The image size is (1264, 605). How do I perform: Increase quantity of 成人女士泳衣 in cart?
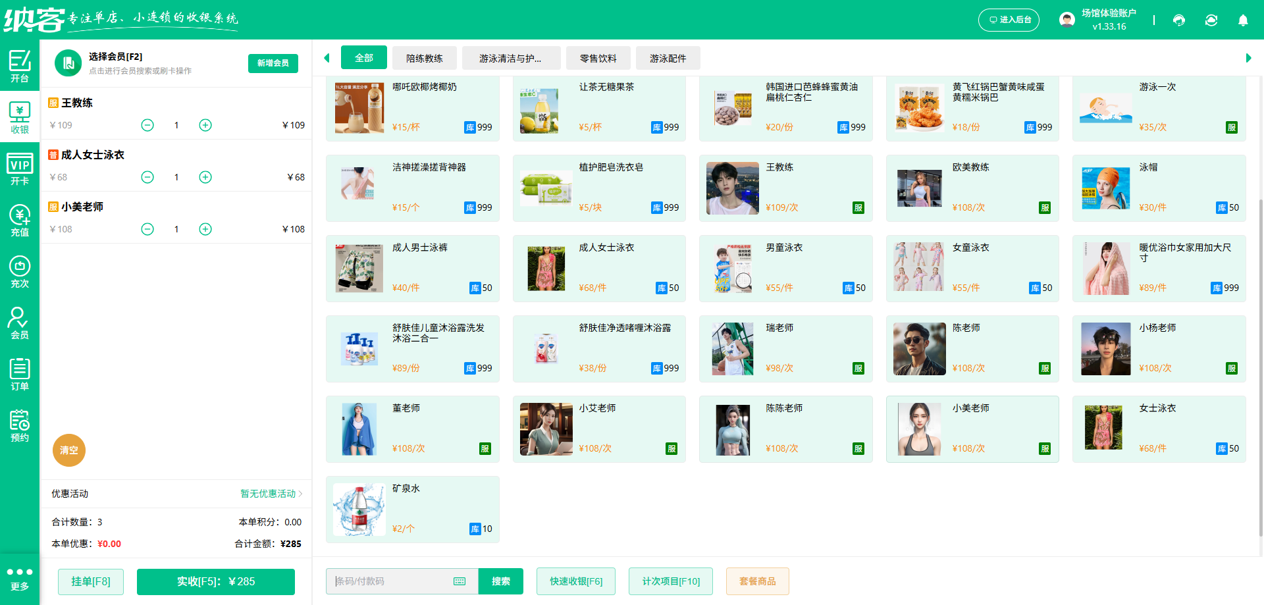pos(205,176)
